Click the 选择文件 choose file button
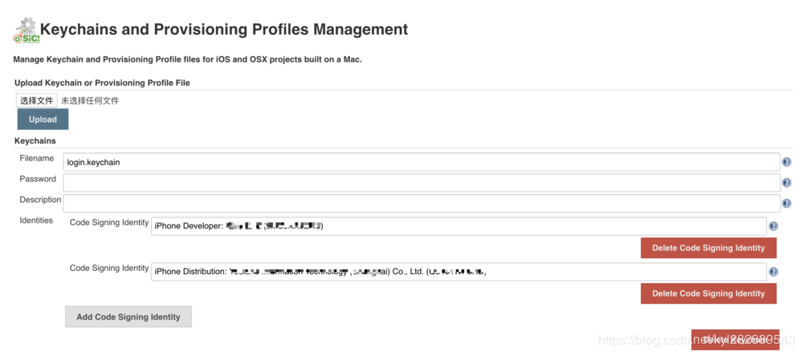Image resolution: width=803 pixels, height=355 pixels. click(x=37, y=101)
